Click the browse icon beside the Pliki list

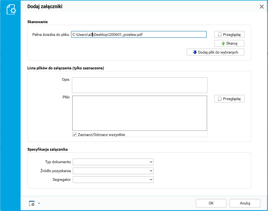220,99
